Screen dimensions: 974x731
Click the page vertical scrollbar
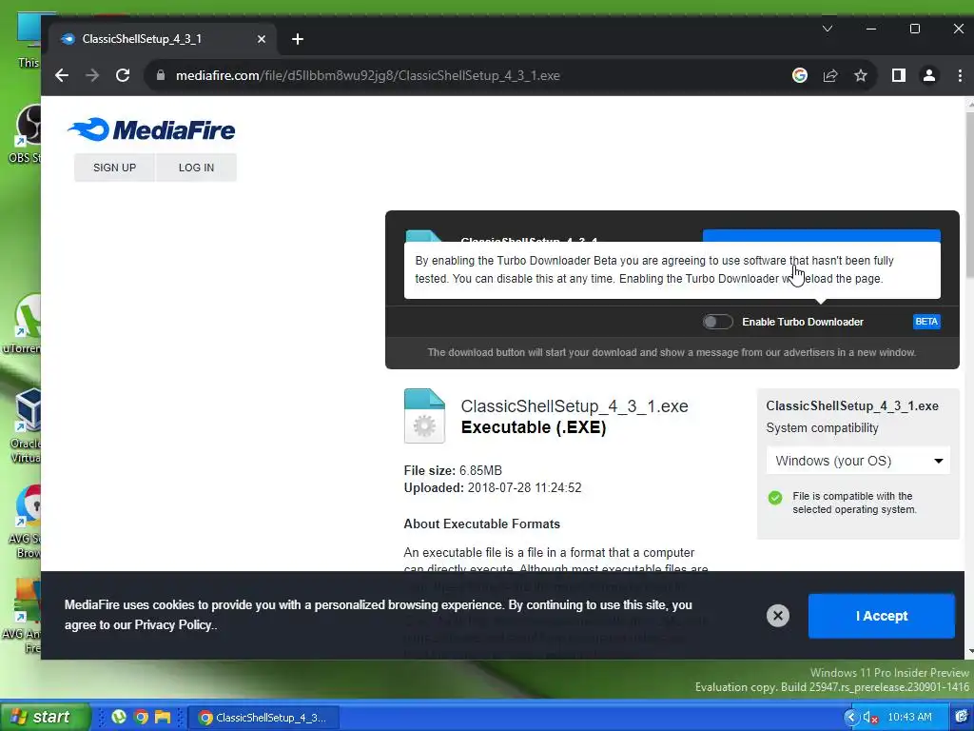point(969,196)
